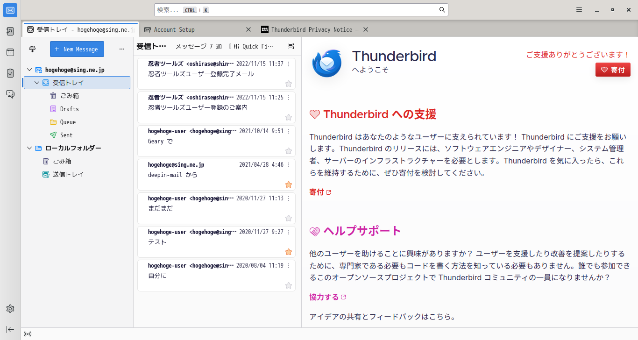Unstar the "テスト" message

(x=289, y=252)
